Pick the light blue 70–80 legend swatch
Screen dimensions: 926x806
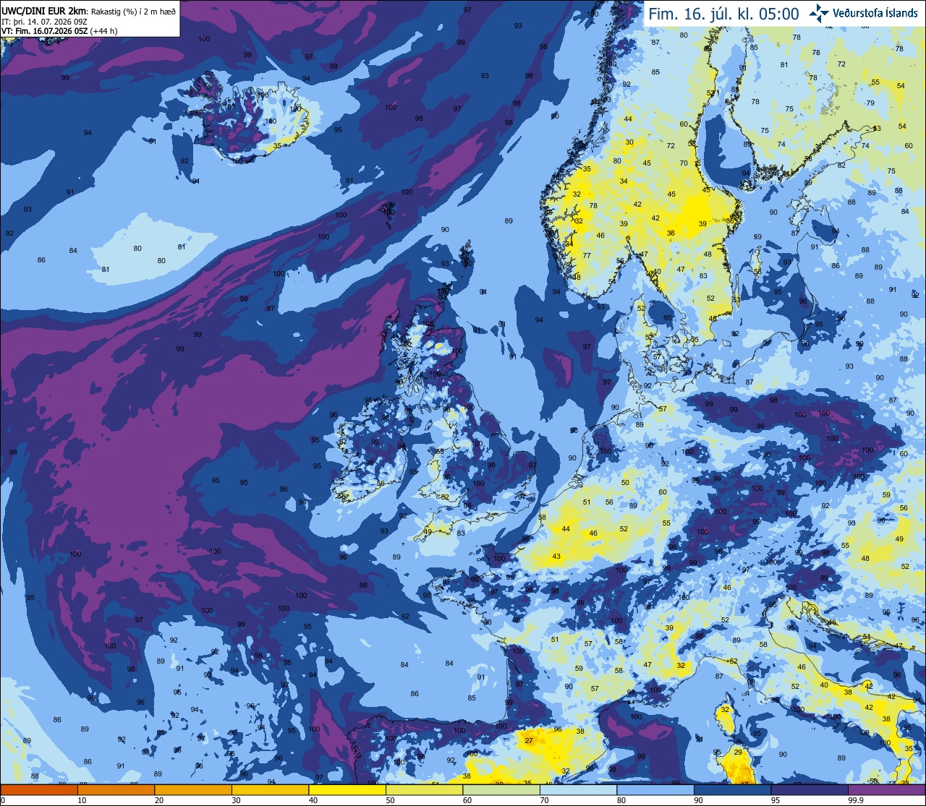tap(578, 790)
